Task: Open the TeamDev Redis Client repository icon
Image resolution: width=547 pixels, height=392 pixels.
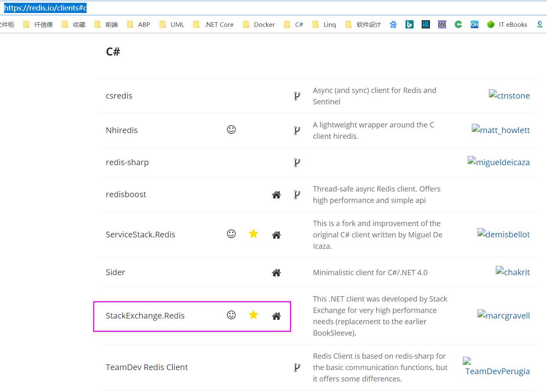Action: pos(297,368)
